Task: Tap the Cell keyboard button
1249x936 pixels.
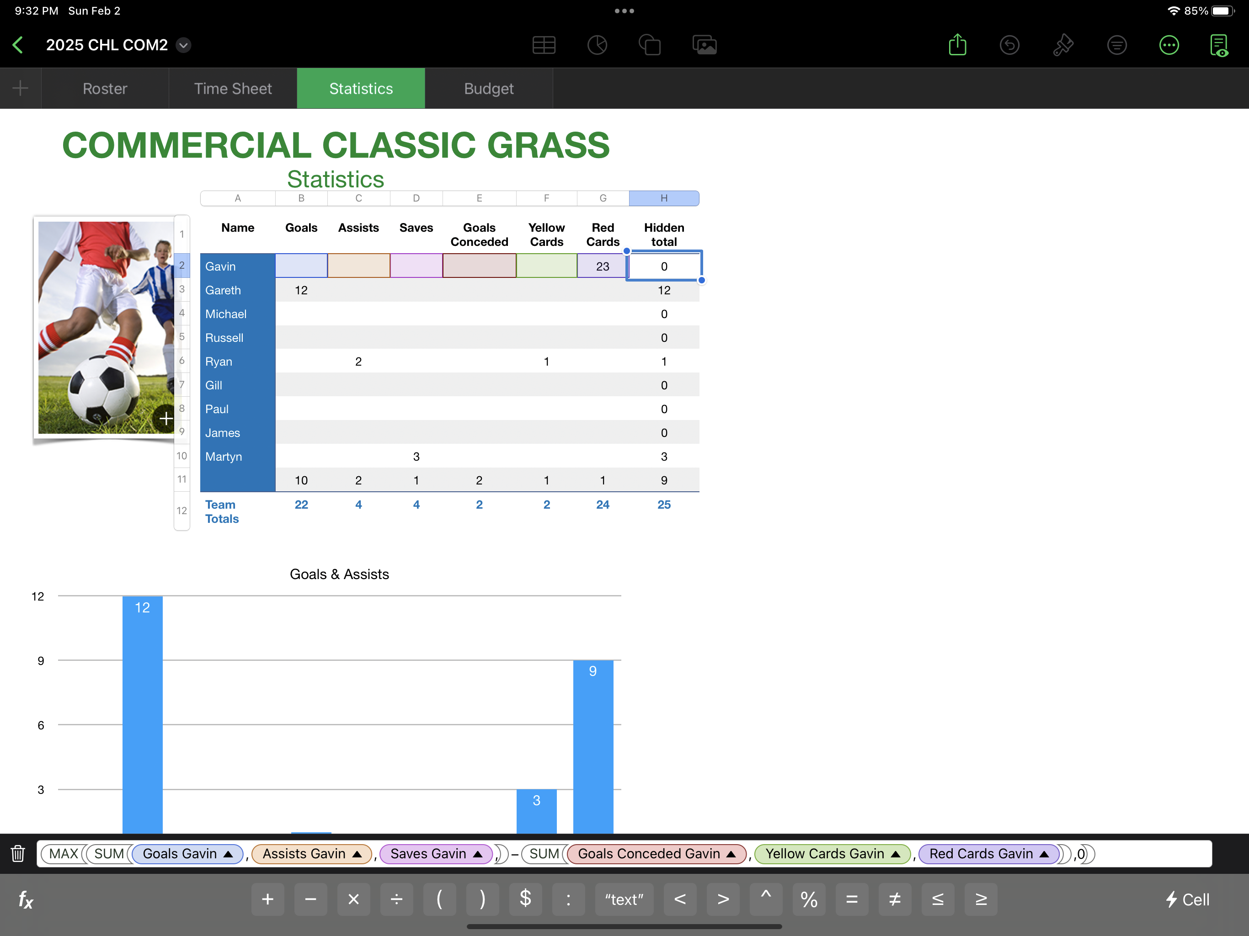Action: point(1187,899)
